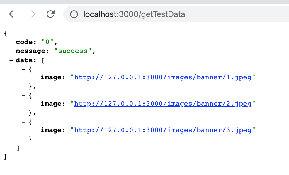The image size is (289, 175).
Task: Open the banner/2.jpeg image link
Action: [163, 104]
